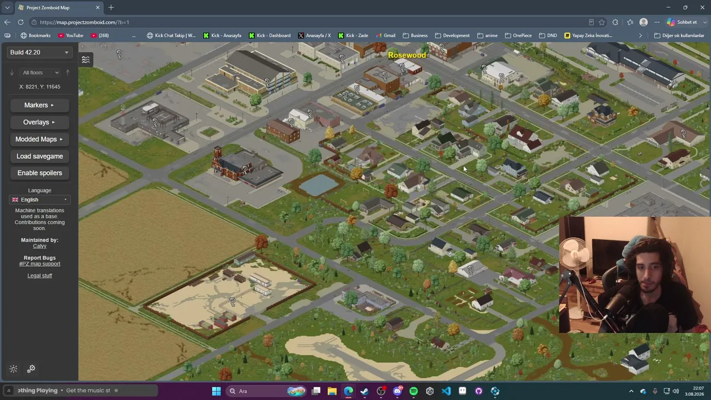Screen dimensions: 711x400
Task: Open the Build 42.20 version dropdown
Action: click(x=39, y=52)
